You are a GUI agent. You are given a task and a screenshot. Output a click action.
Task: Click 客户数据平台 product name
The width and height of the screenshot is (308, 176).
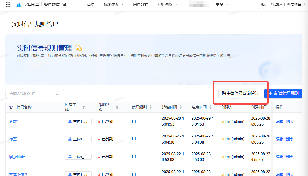click(x=55, y=4)
